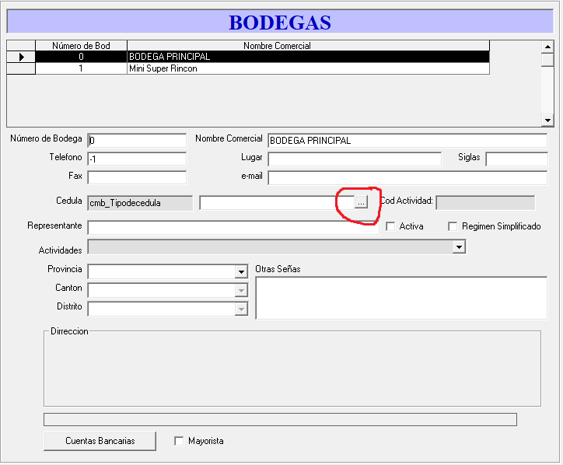Click the Telefono input field
The width and height of the screenshot is (563, 465).
(137, 159)
